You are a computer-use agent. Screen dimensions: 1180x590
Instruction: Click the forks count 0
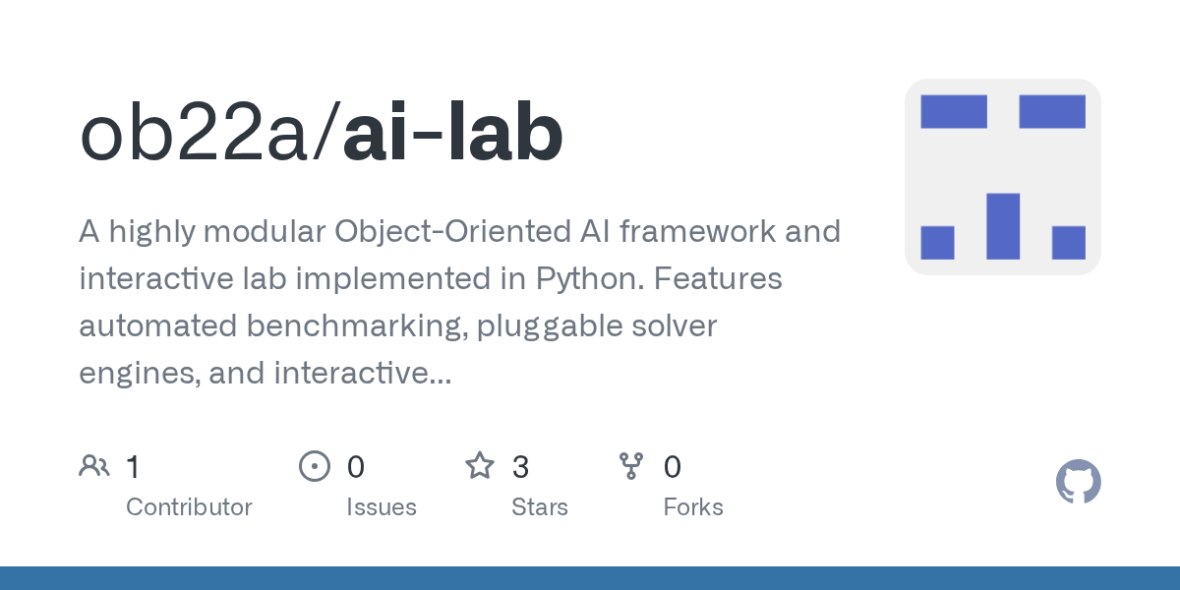(673, 466)
